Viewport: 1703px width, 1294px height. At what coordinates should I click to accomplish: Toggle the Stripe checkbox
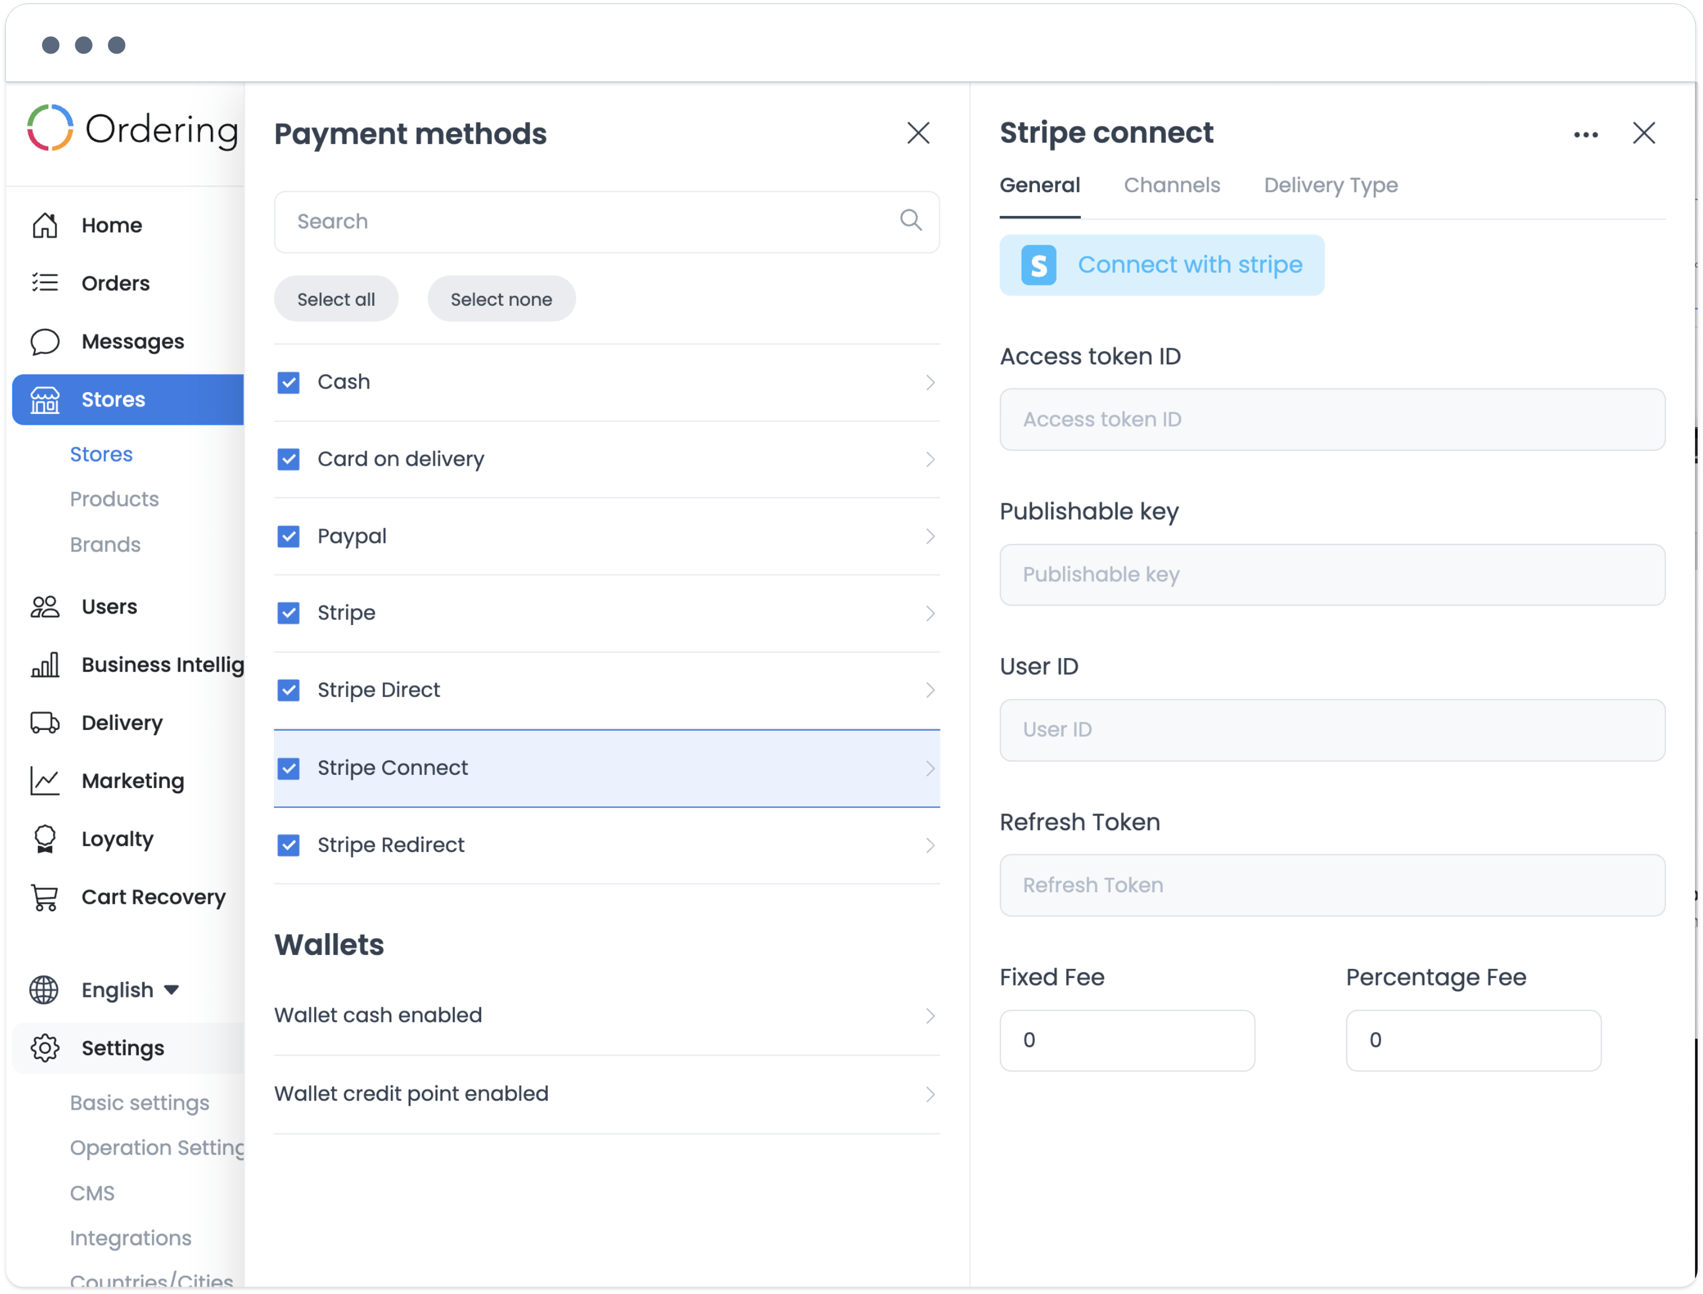[289, 613]
